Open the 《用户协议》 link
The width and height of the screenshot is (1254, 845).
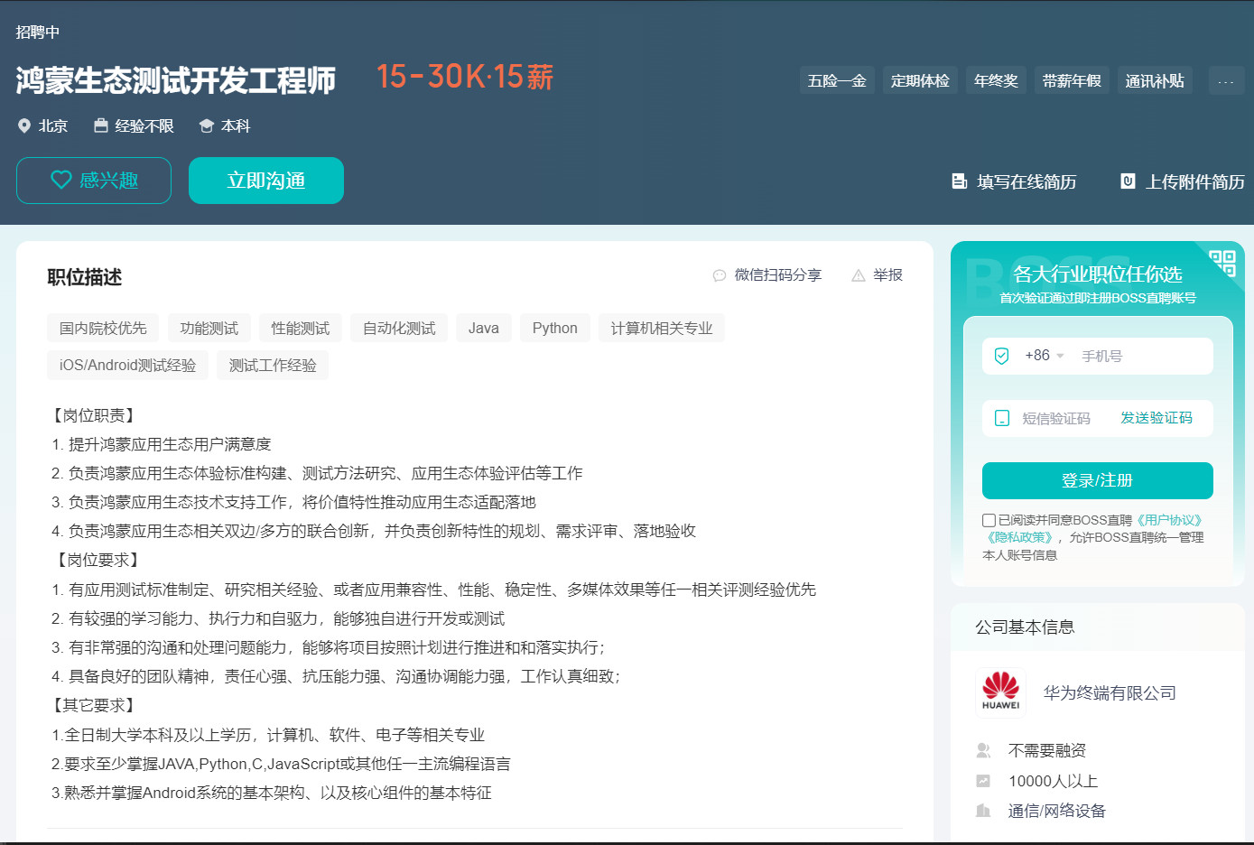(x=1169, y=520)
